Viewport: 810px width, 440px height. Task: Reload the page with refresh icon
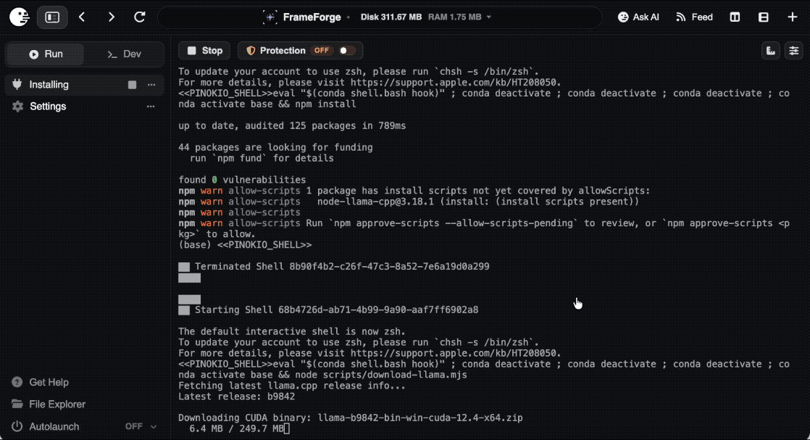(140, 17)
